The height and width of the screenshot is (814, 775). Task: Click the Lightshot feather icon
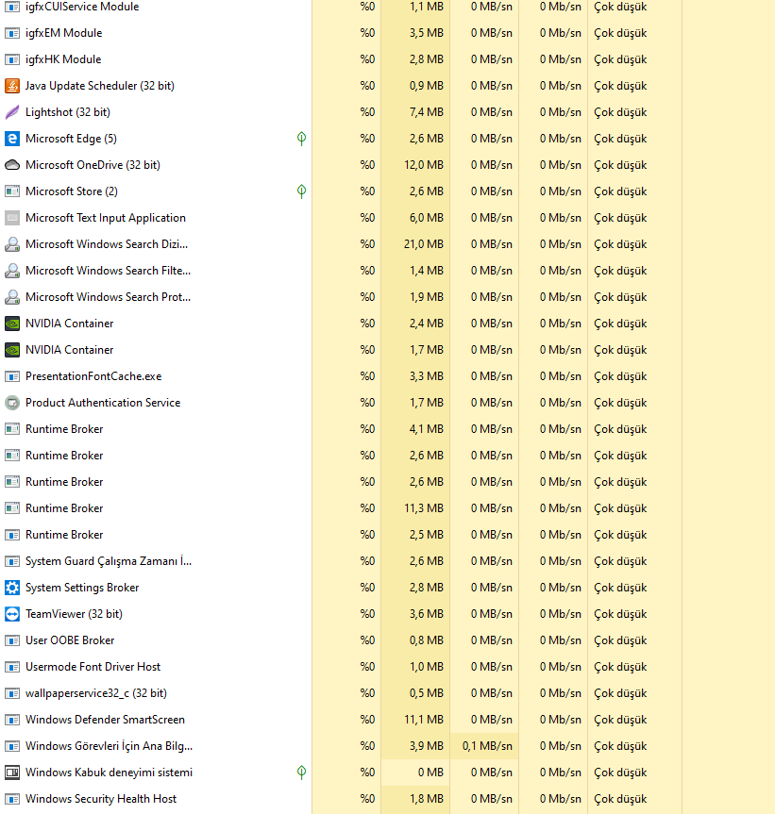(12, 112)
